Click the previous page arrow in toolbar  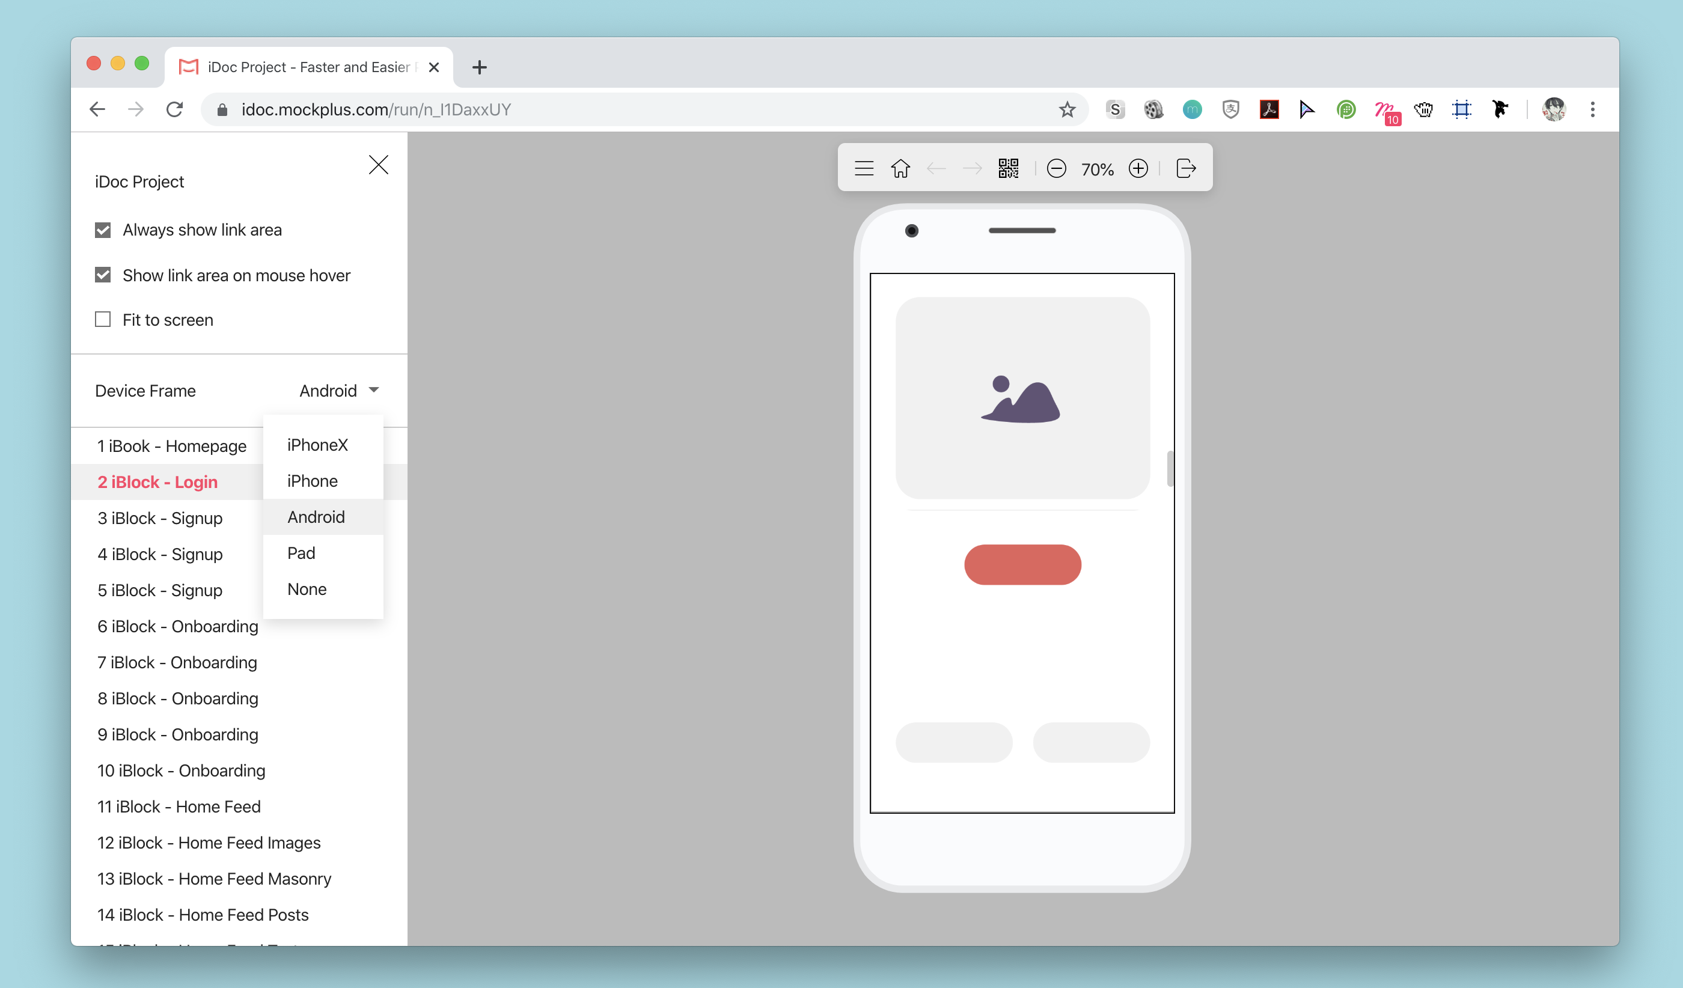tap(936, 168)
